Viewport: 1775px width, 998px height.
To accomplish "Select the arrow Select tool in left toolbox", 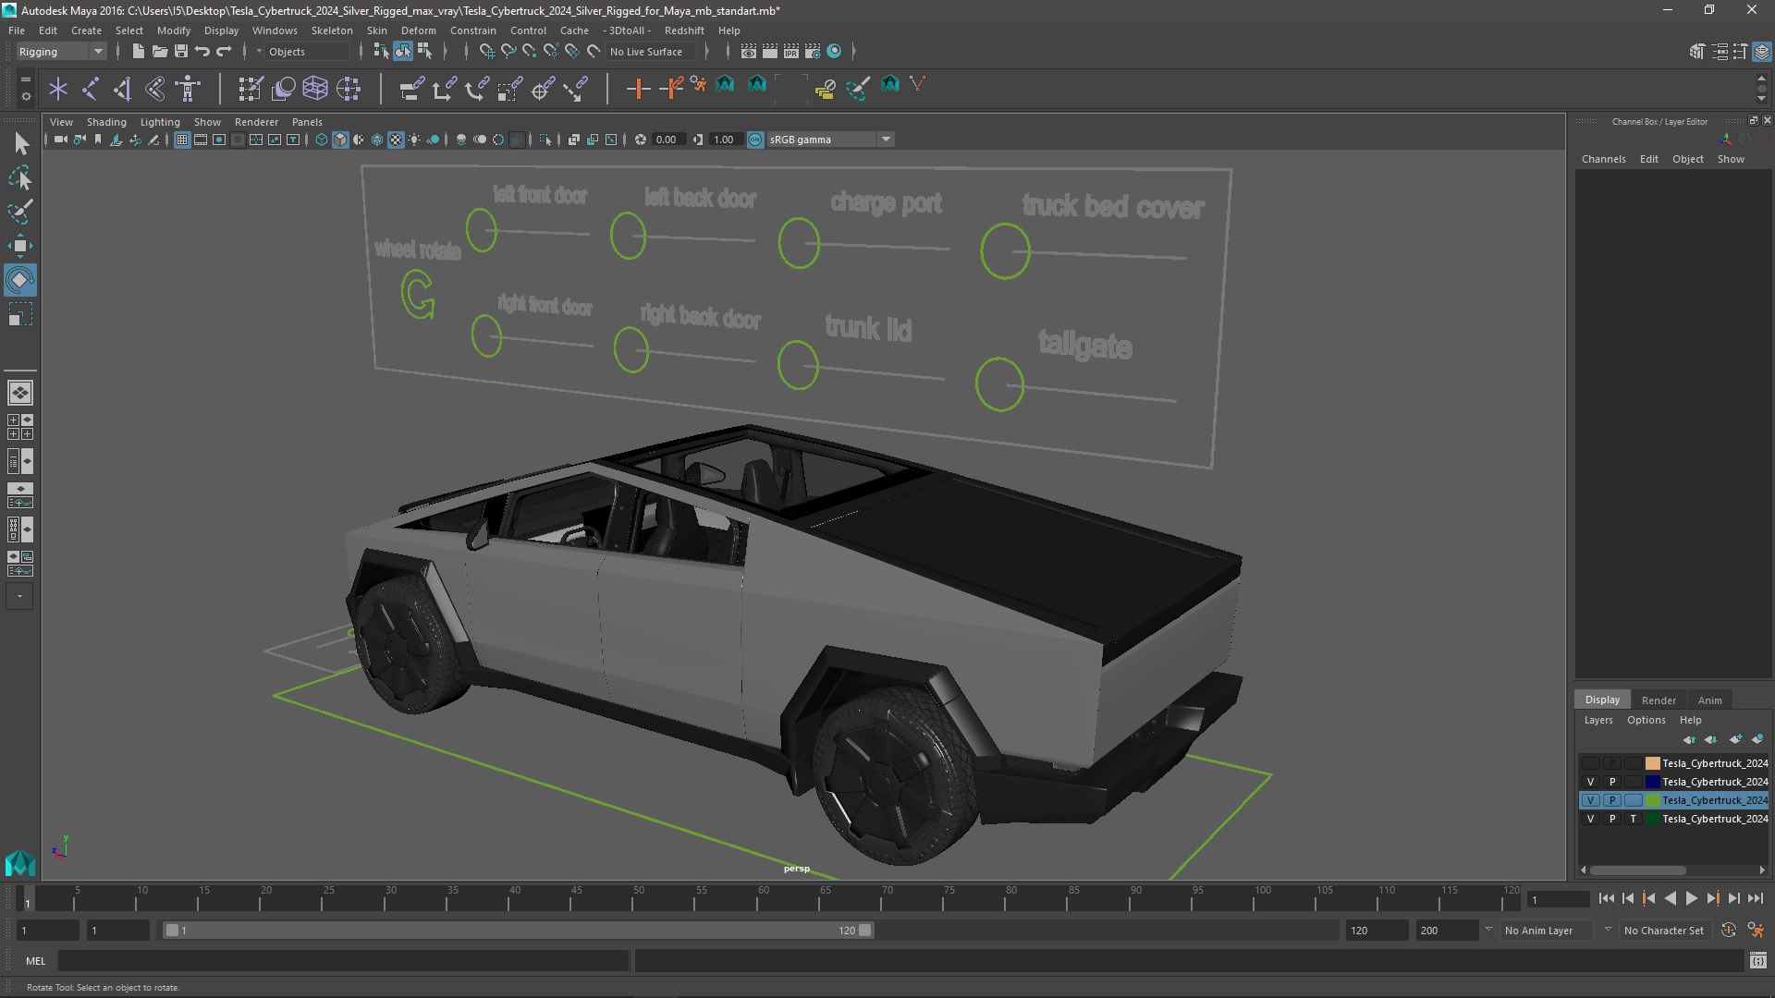I will (20, 143).
